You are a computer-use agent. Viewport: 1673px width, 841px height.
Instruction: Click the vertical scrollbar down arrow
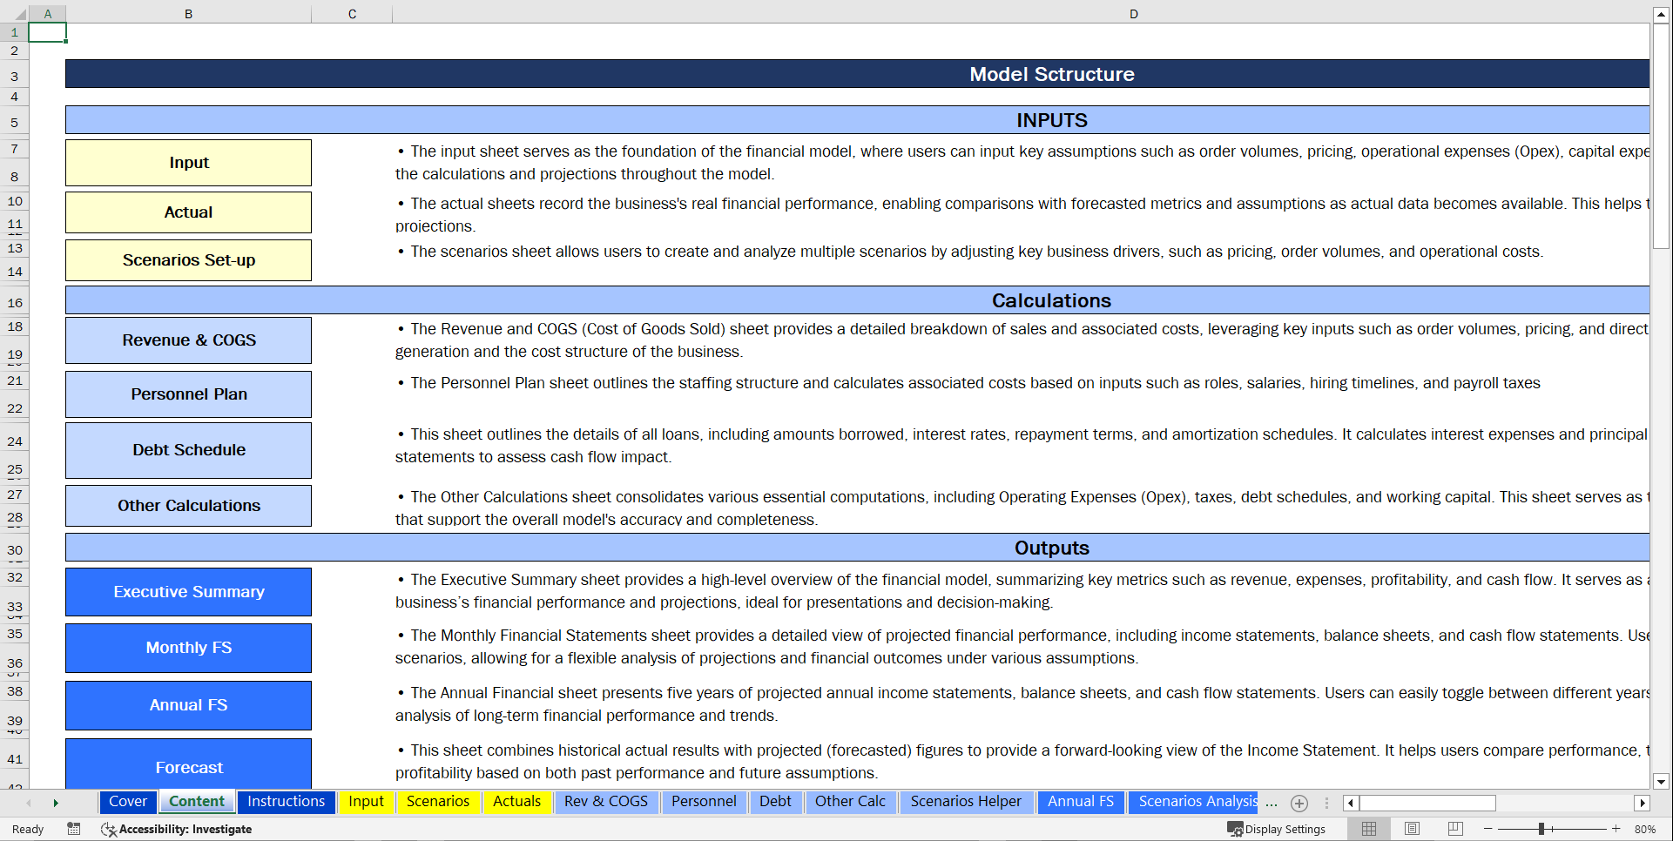click(1662, 782)
